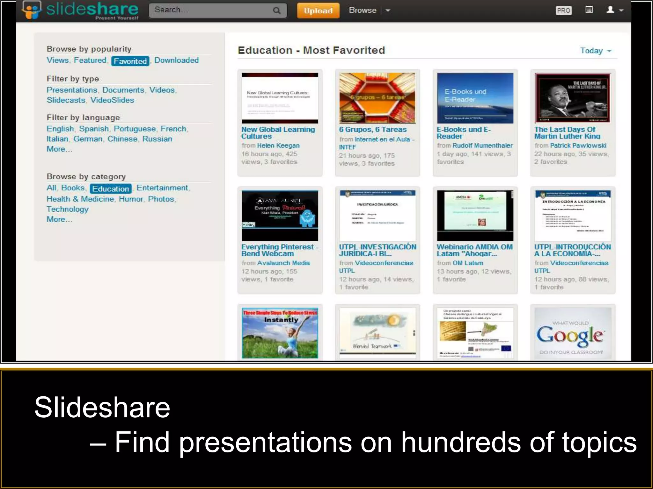Open Everything Pinterest - Bend Webcam link

(280, 250)
